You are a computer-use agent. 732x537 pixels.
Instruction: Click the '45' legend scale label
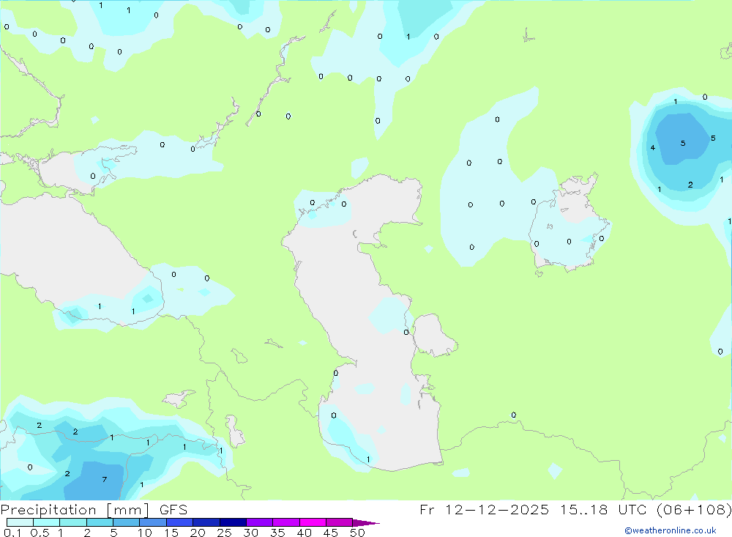(x=331, y=533)
